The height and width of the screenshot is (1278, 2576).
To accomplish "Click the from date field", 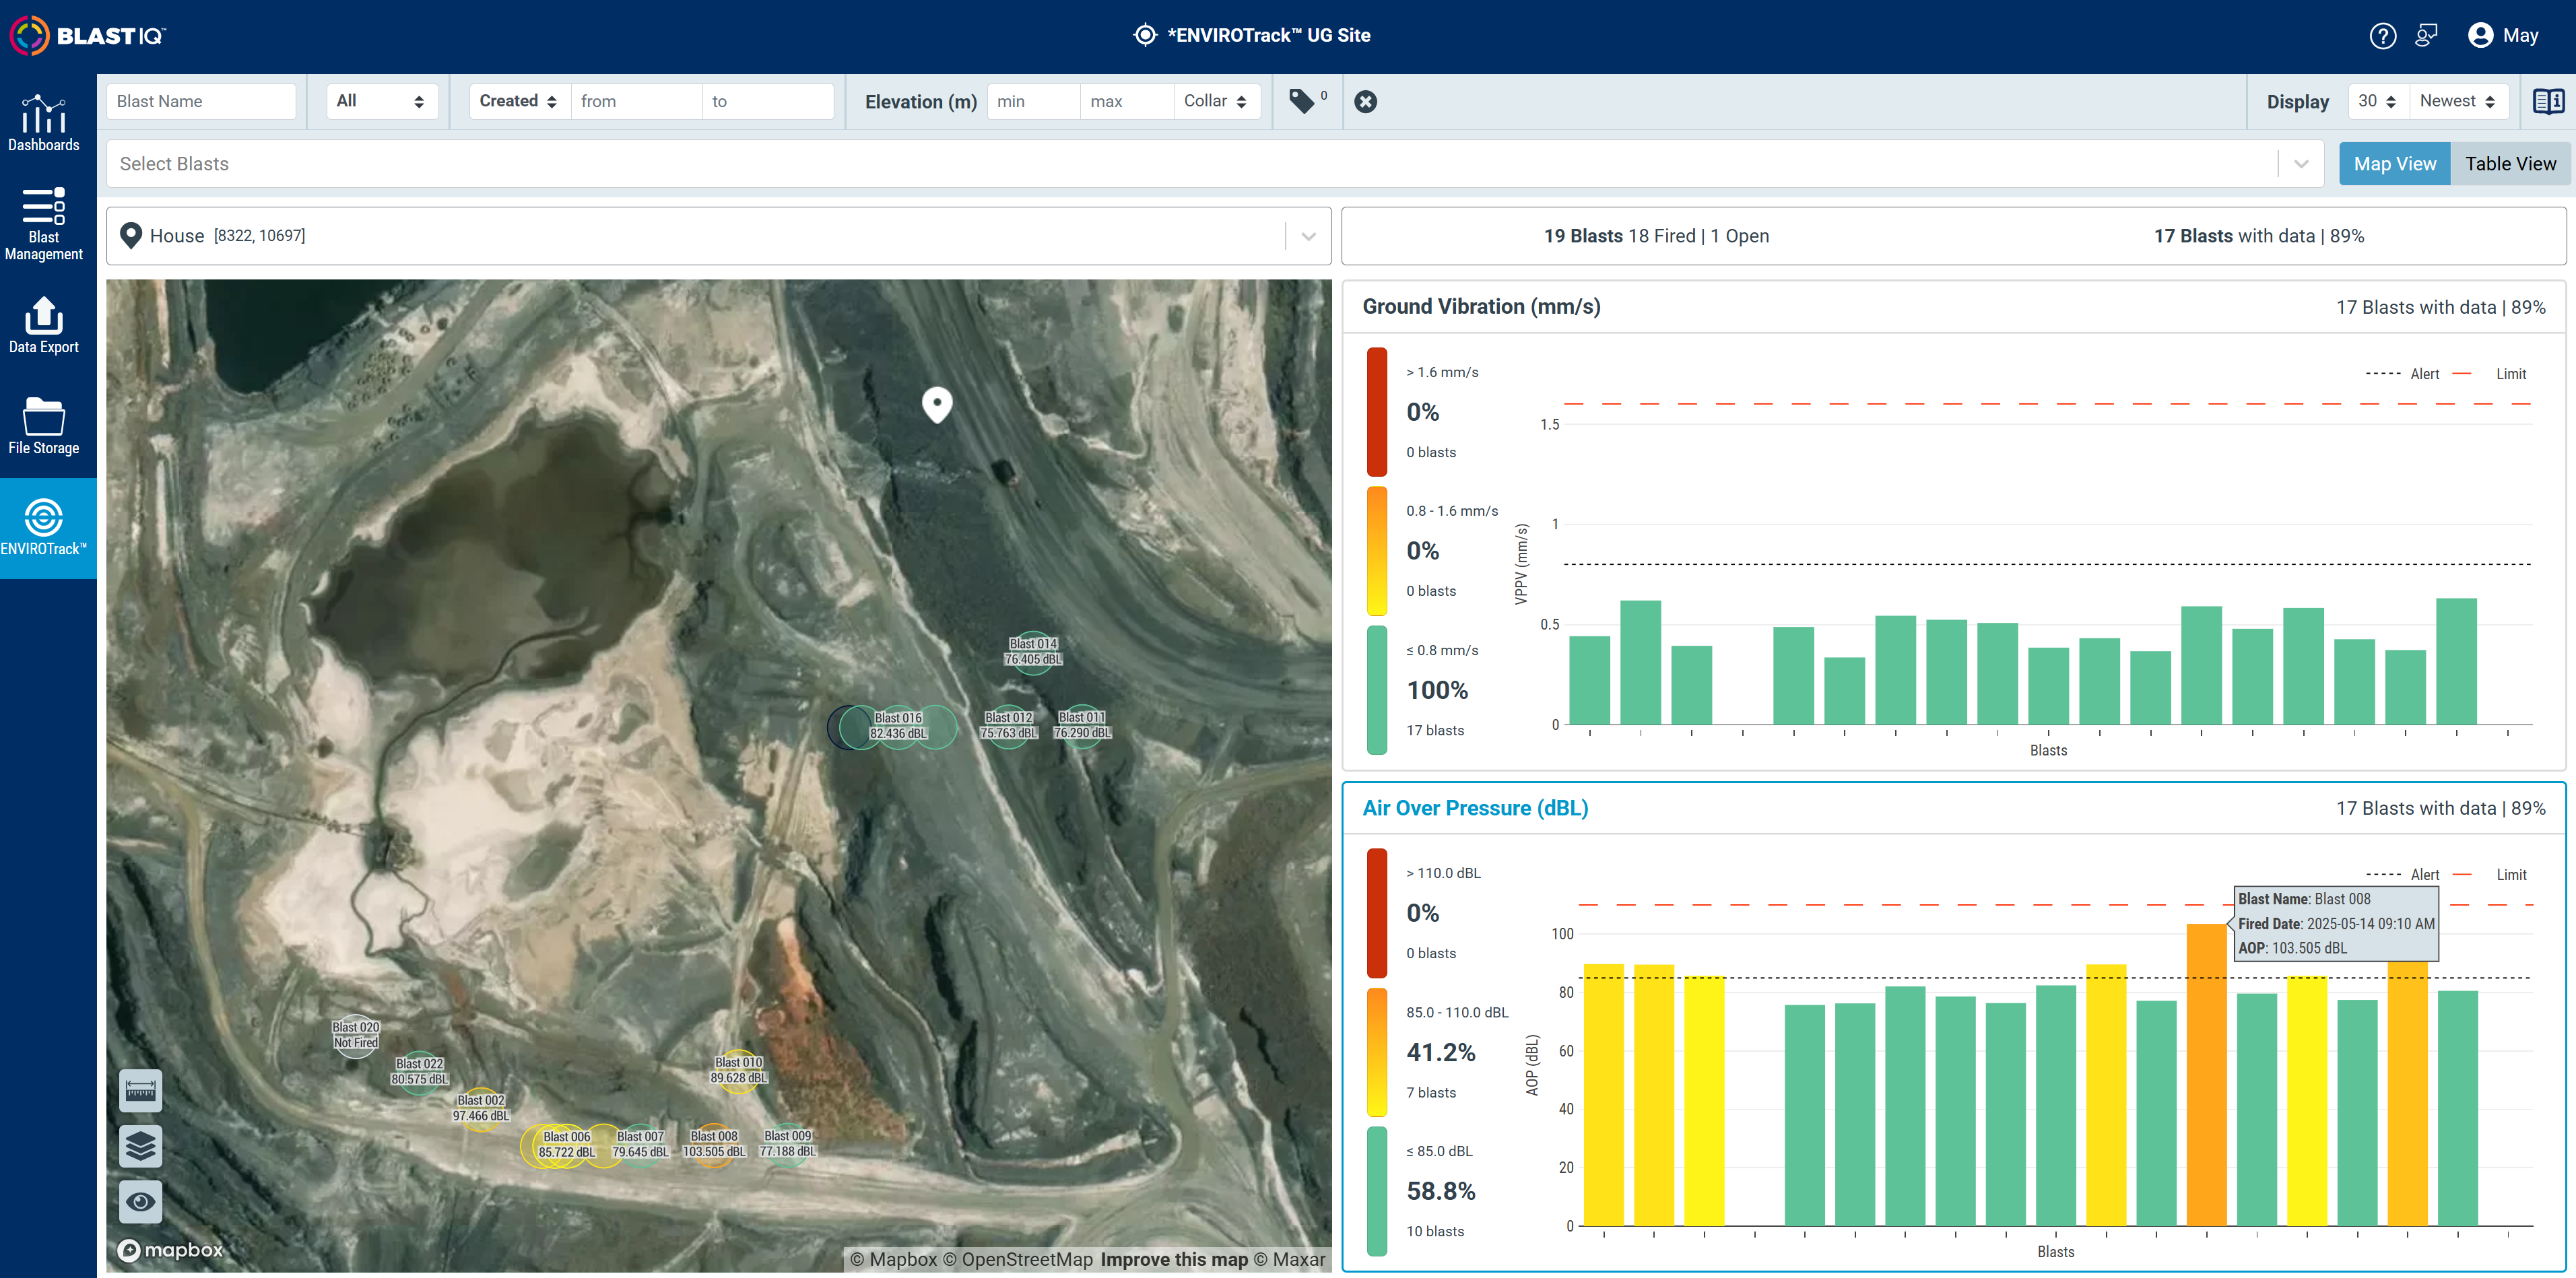I will (x=636, y=101).
